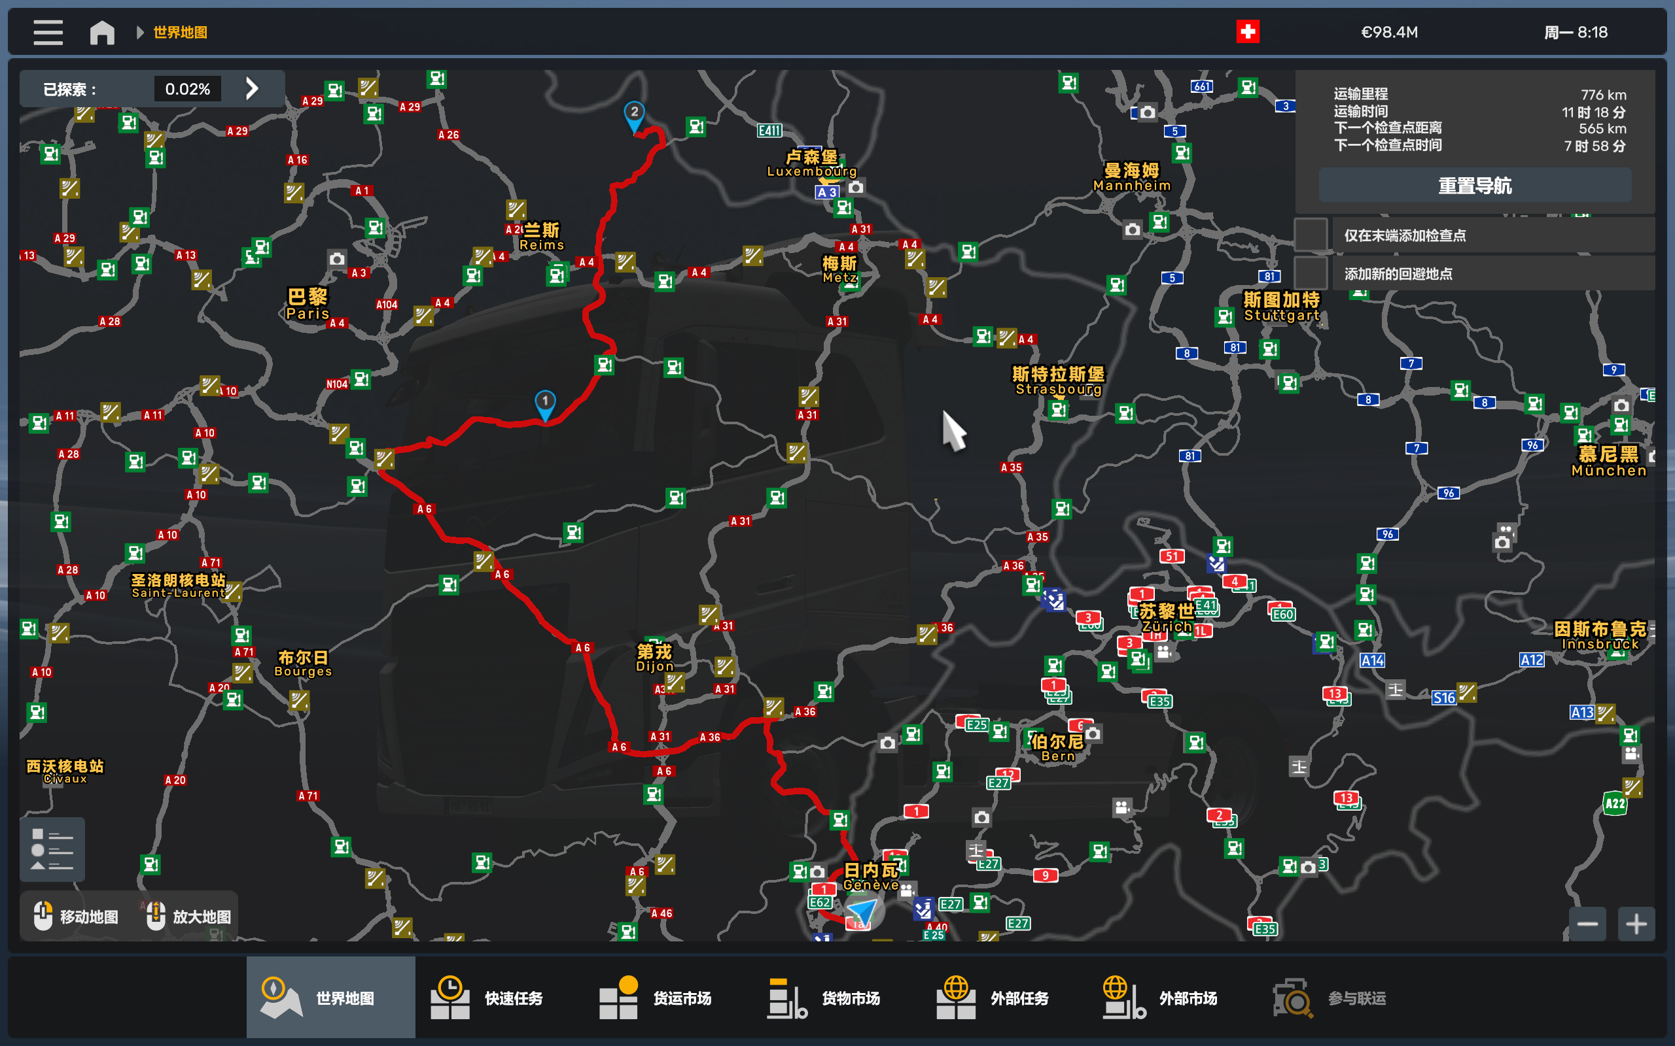Image resolution: width=1675 pixels, height=1046 pixels.
Task: Click the 放大地图 mouse hint
Action: (188, 916)
